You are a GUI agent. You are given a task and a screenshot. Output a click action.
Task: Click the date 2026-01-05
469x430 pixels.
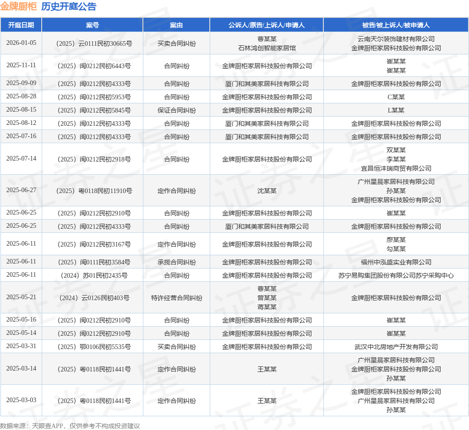pos(21,43)
